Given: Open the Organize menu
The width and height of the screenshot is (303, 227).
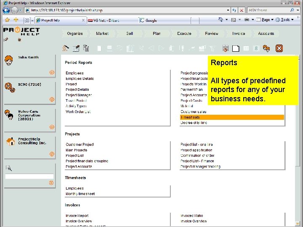Looking at the screenshot, I should 75,33.
